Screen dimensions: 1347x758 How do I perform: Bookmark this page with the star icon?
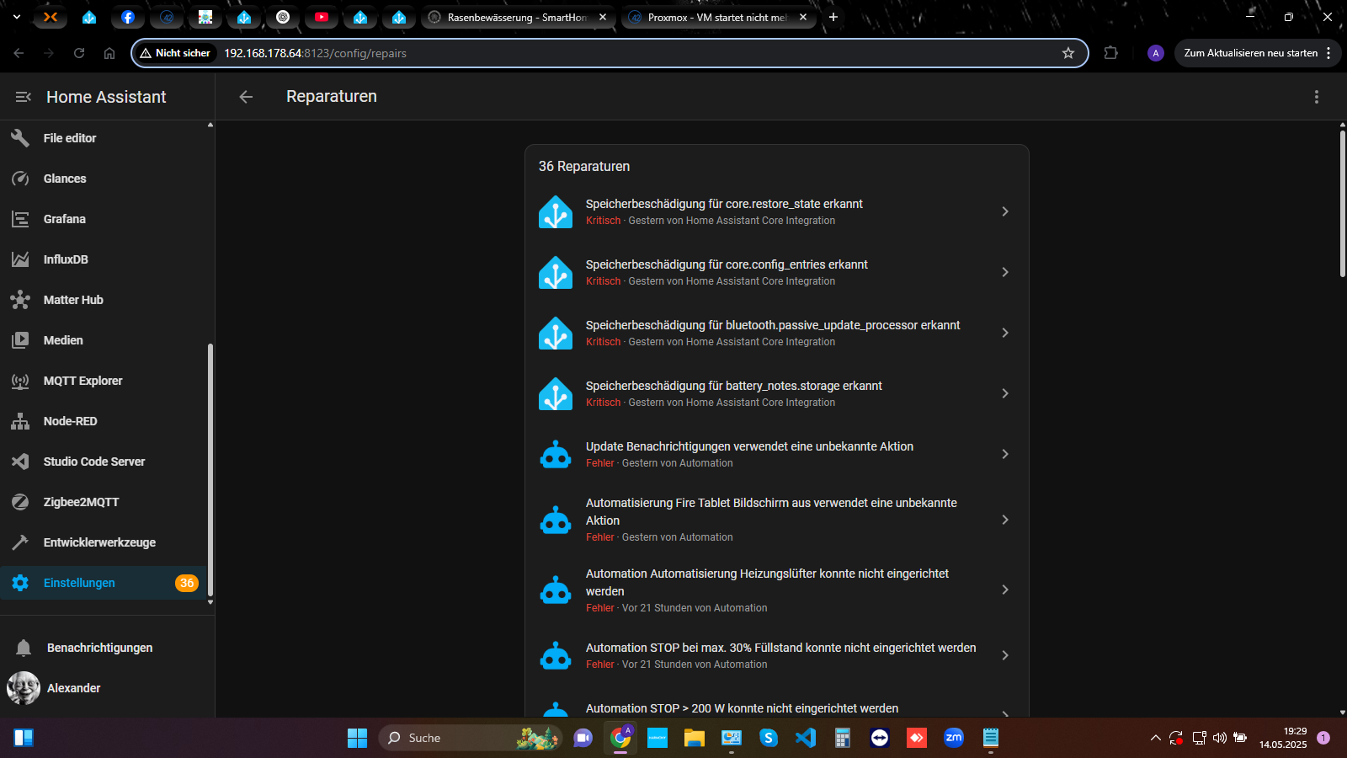tap(1068, 53)
